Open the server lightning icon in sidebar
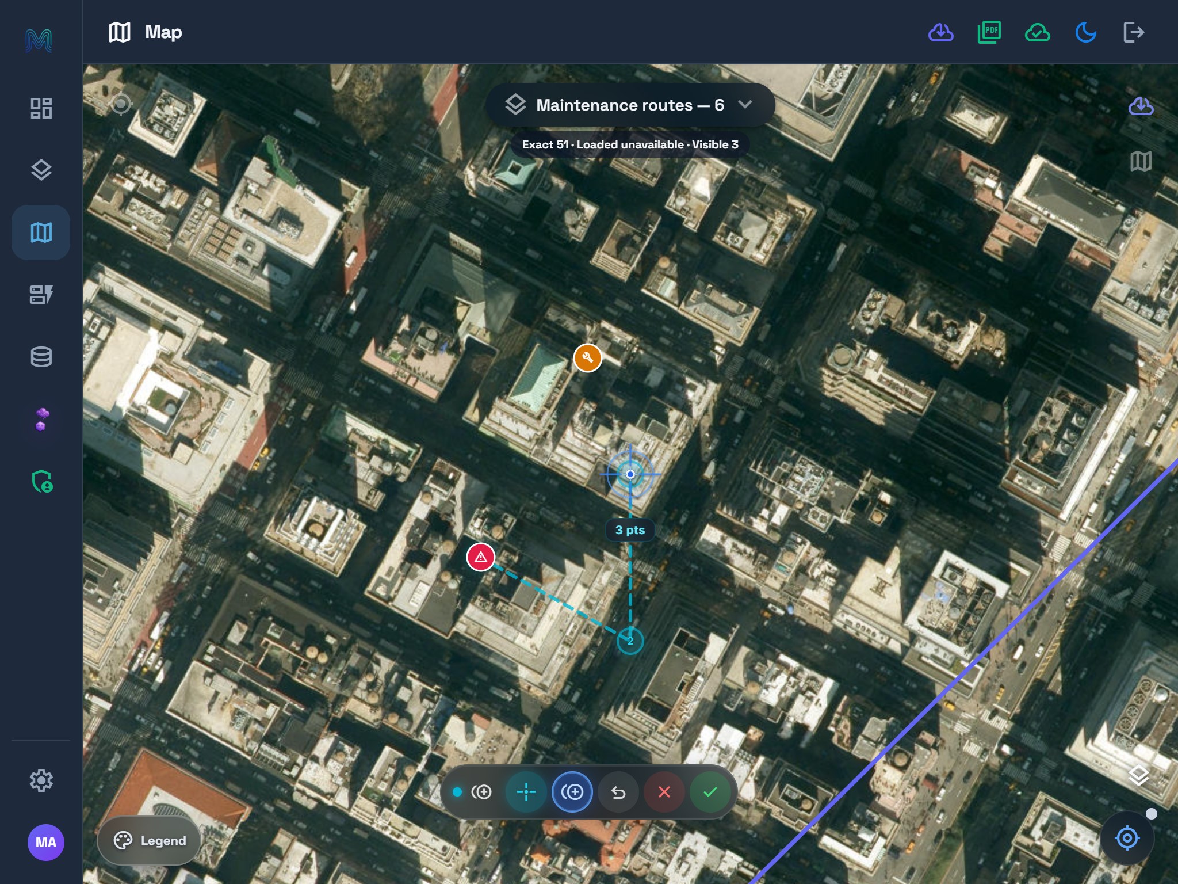1178x884 pixels. point(41,295)
